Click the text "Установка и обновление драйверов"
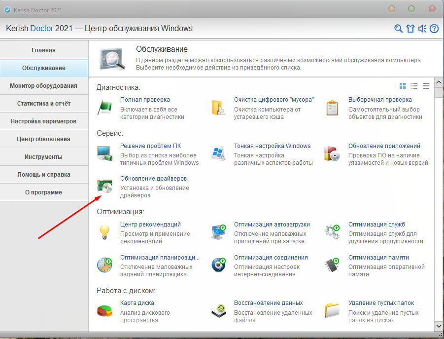Image resolution: width=444 pixels, height=339 pixels. click(x=154, y=191)
